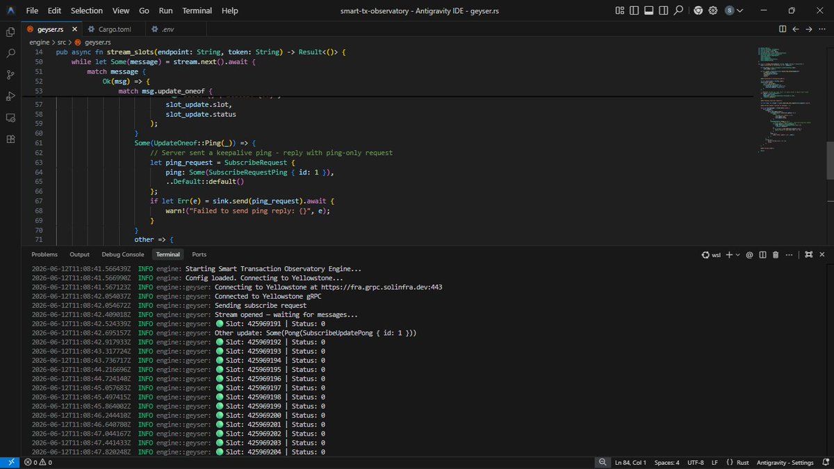Screen dimensions: 834x469
Task: Click the geyser.rs breadcrumb segment
Action: pos(97,42)
